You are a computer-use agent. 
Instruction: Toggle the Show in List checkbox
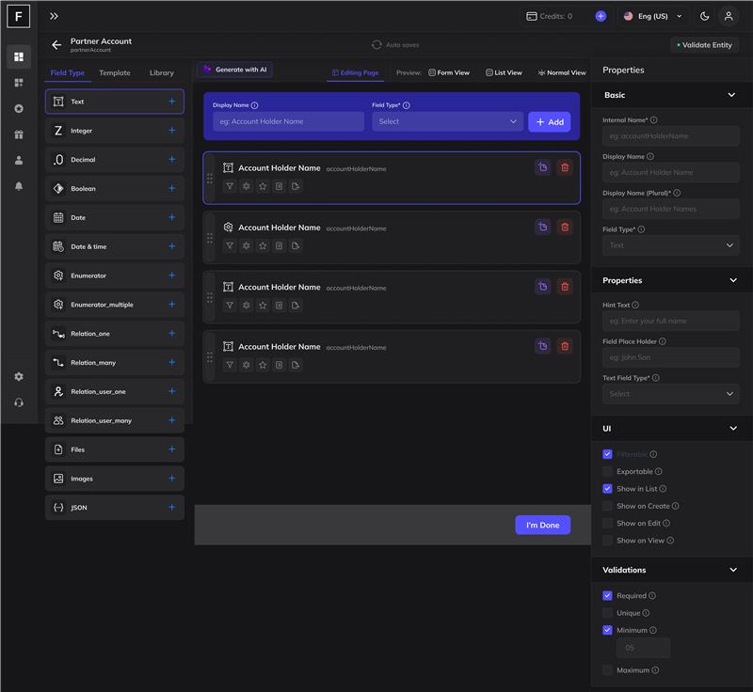click(607, 489)
